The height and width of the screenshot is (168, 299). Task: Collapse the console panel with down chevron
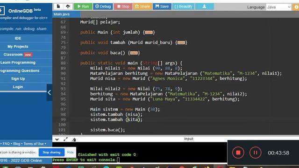pos(57,140)
